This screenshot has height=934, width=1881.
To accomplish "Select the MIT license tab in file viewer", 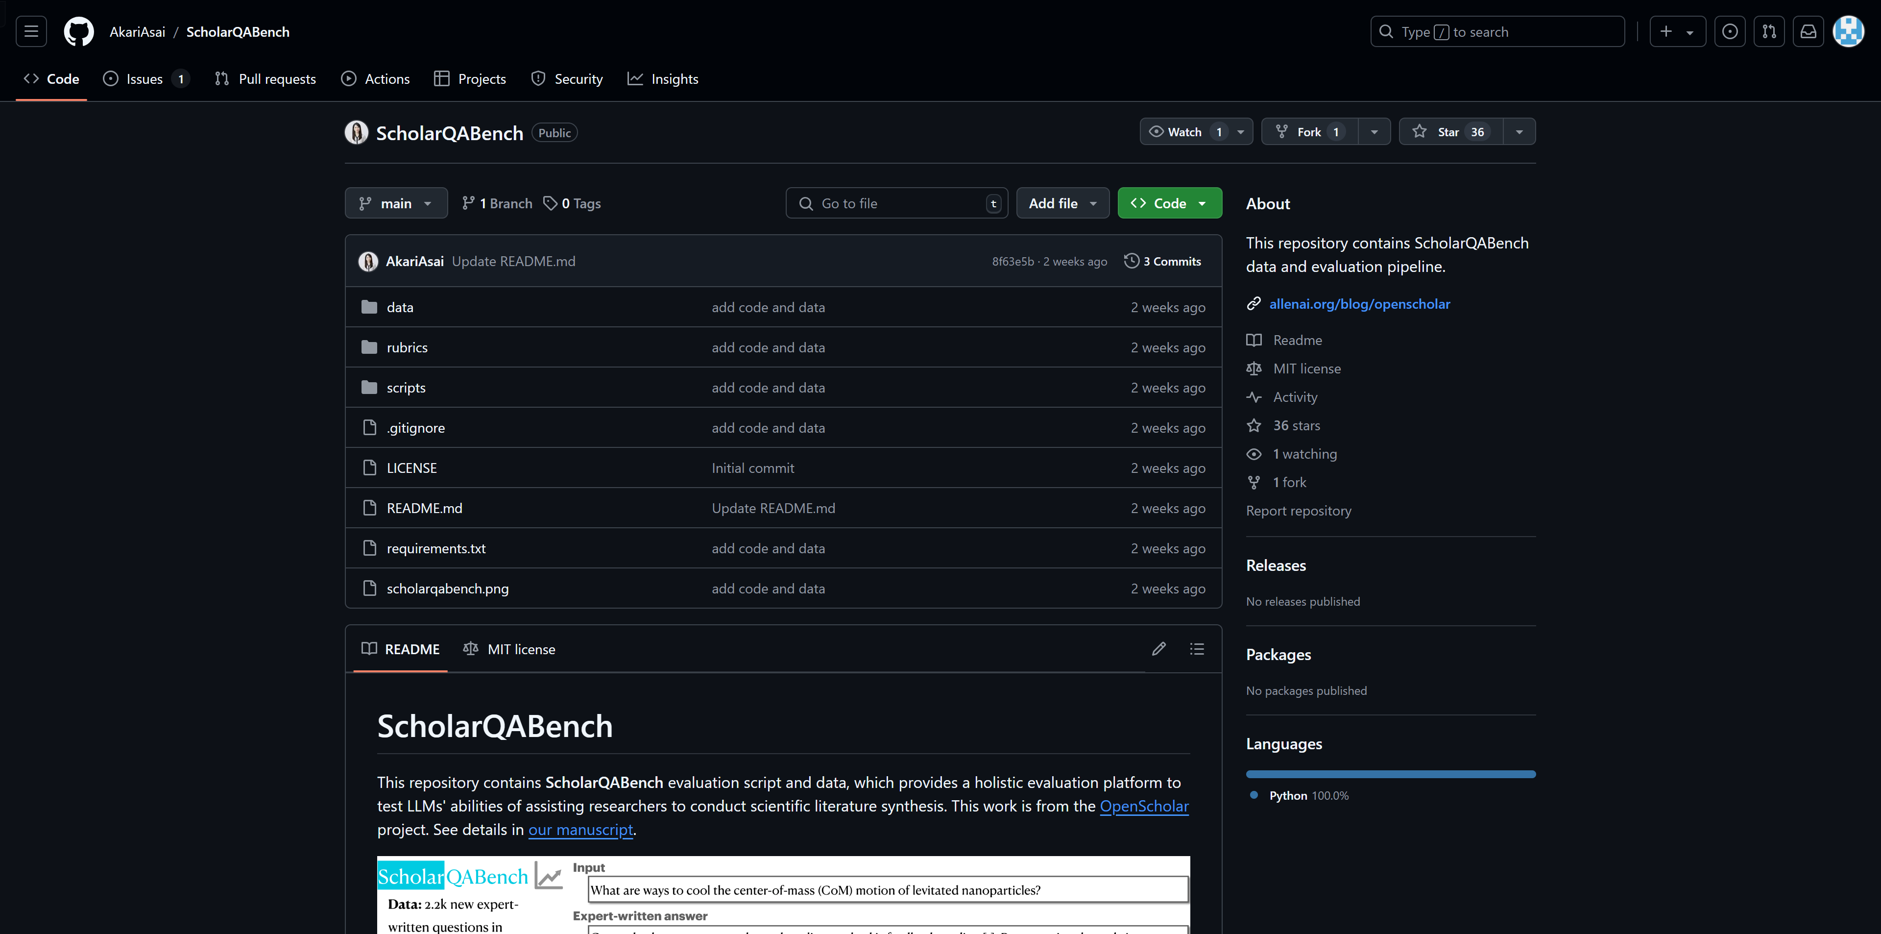I will [509, 649].
